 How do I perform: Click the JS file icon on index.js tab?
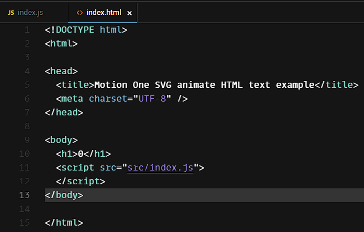(x=11, y=12)
